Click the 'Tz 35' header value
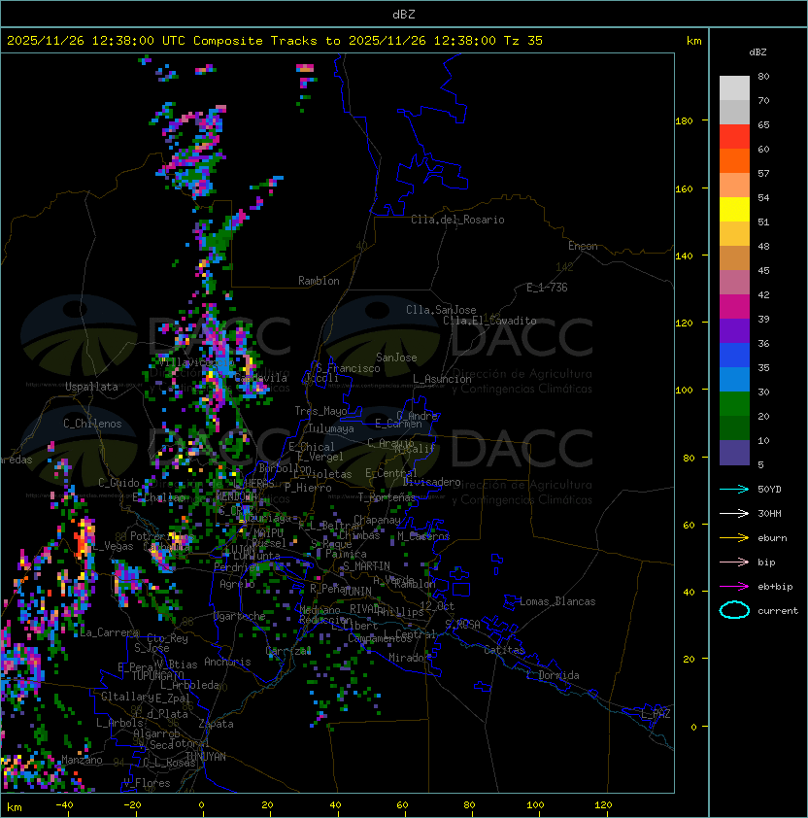 [x=523, y=41]
